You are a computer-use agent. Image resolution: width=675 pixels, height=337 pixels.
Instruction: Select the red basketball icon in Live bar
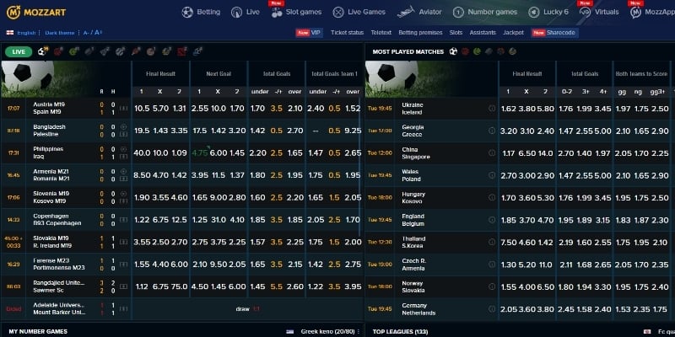(x=58, y=51)
